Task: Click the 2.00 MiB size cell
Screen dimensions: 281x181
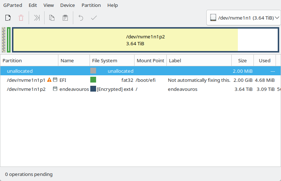Action: (x=243, y=71)
